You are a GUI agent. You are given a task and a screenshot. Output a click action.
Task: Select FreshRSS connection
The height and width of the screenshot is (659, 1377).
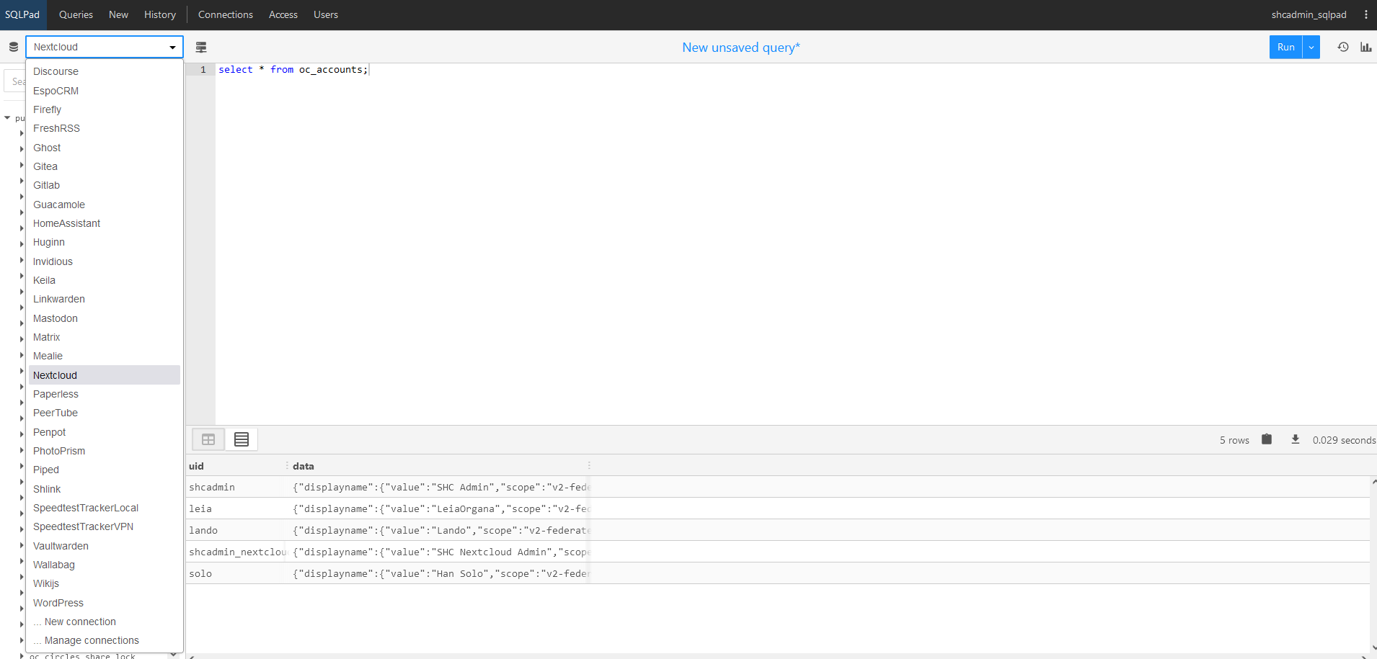coord(105,128)
